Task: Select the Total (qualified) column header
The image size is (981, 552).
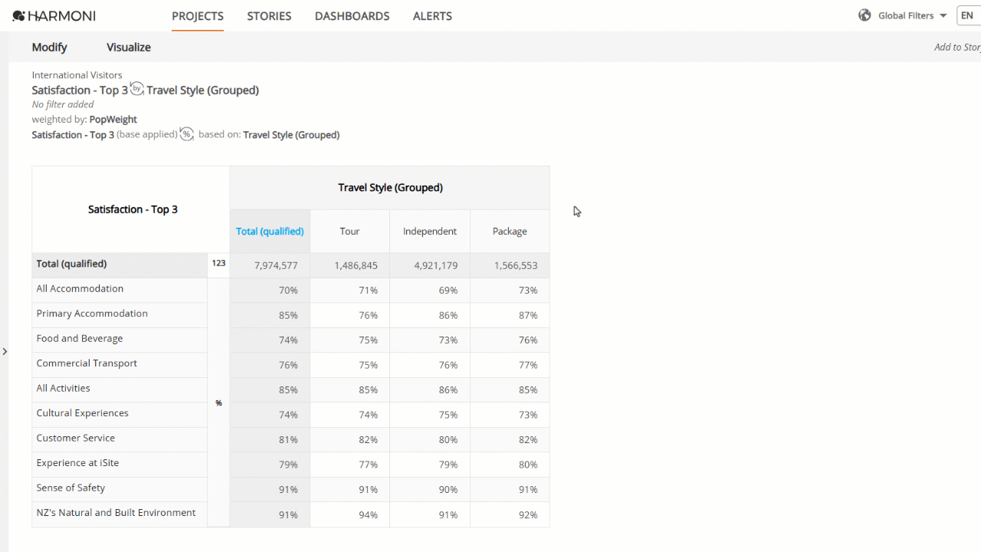Action: (x=270, y=231)
